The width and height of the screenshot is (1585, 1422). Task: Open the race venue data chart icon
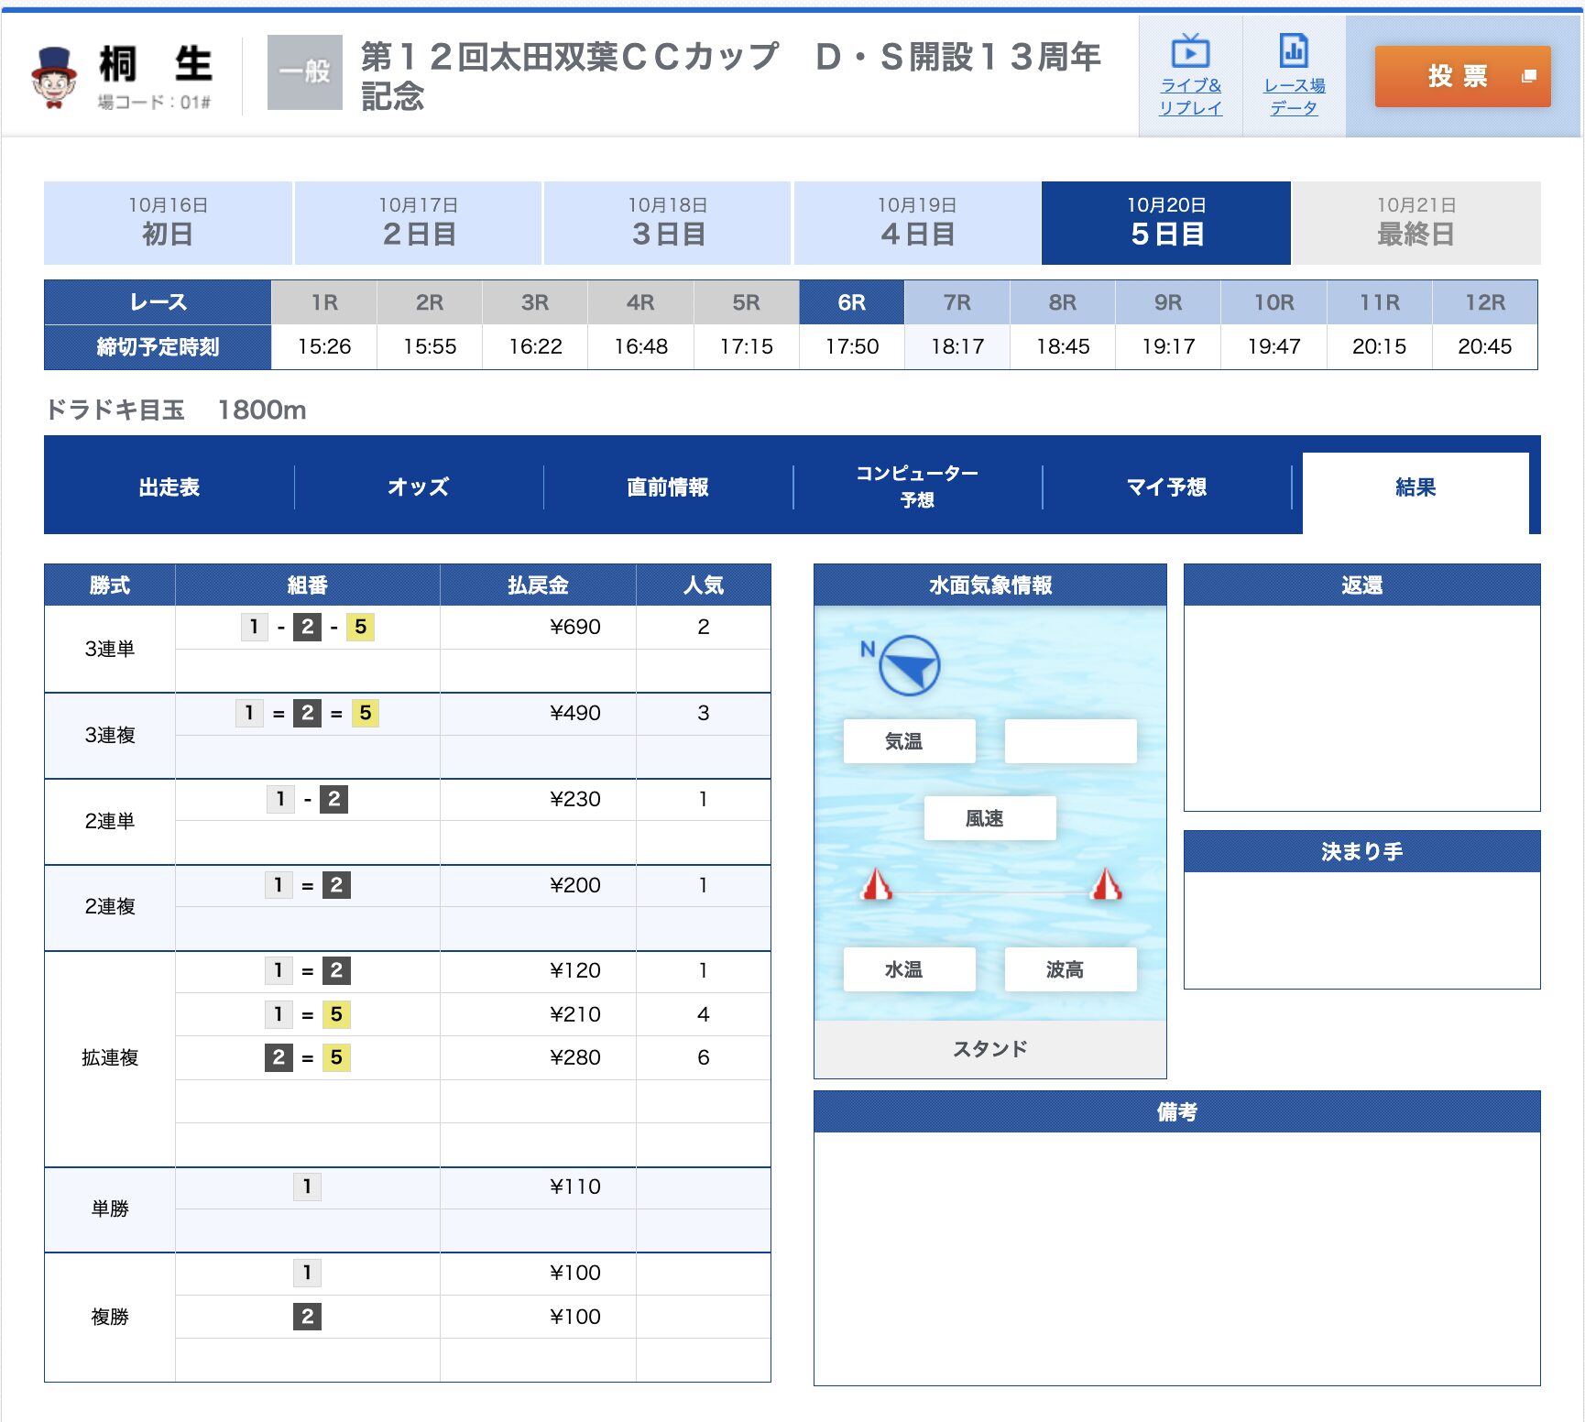tap(1294, 51)
